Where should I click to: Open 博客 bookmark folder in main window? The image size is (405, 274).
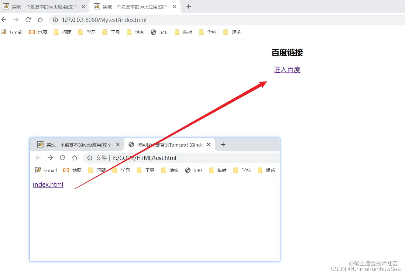[x=136, y=32]
